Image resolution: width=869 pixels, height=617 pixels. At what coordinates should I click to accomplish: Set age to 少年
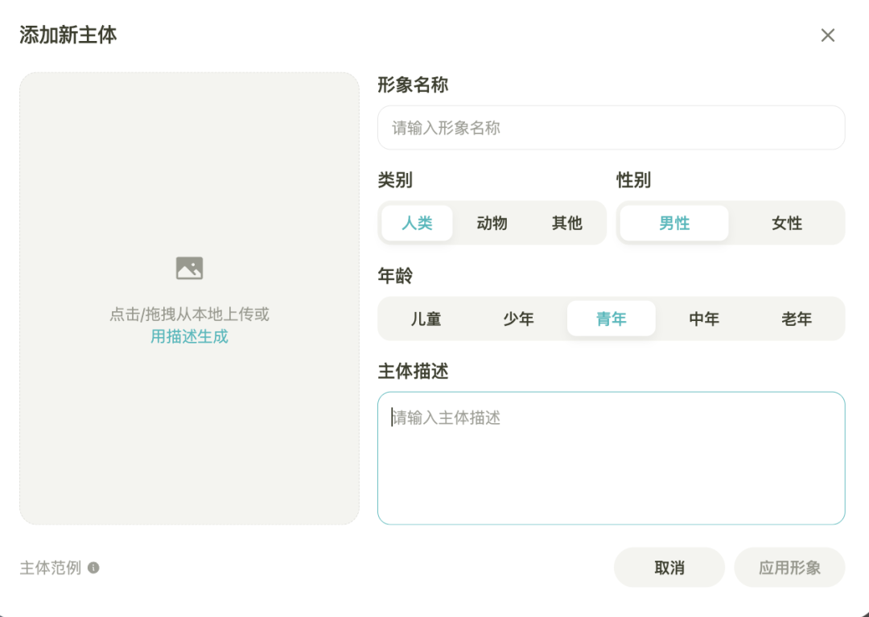pos(518,319)
